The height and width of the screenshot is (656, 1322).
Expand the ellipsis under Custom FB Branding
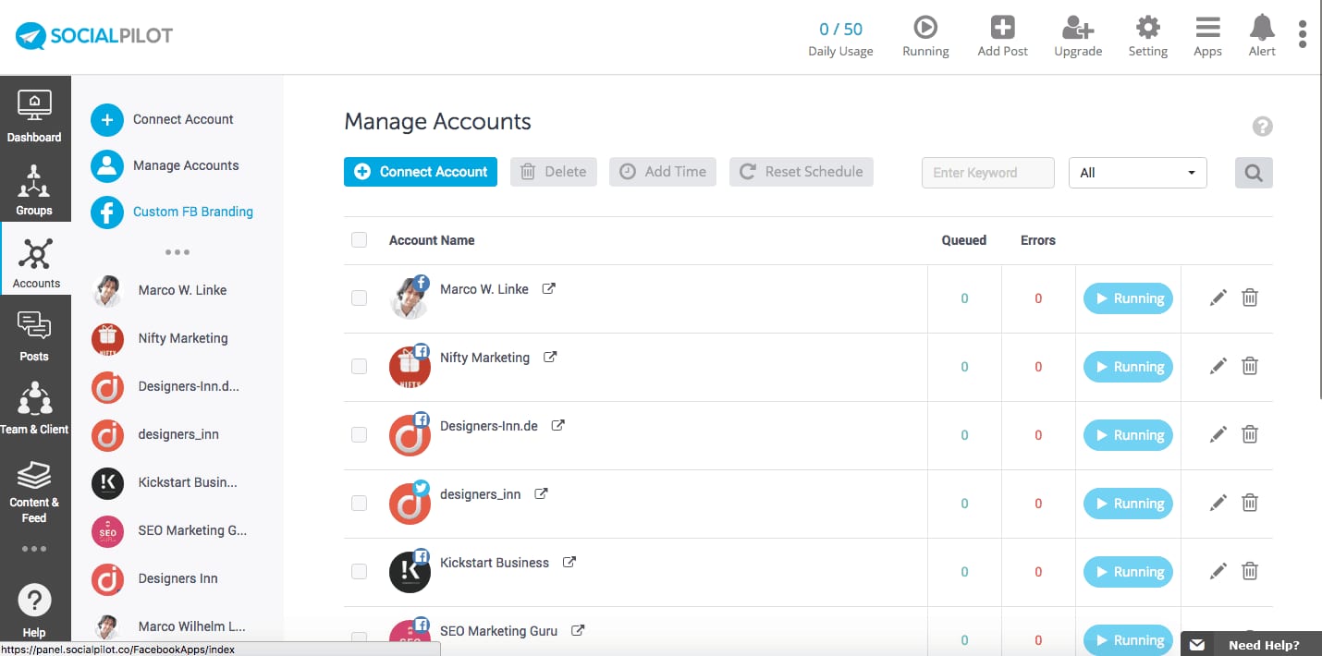click(177, 251)
